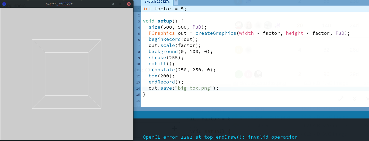Image resolution: width=369 pixels, height=141 pixels.
Task: Click the 'void setup() {' code line
Action: (x=163, y=21)
